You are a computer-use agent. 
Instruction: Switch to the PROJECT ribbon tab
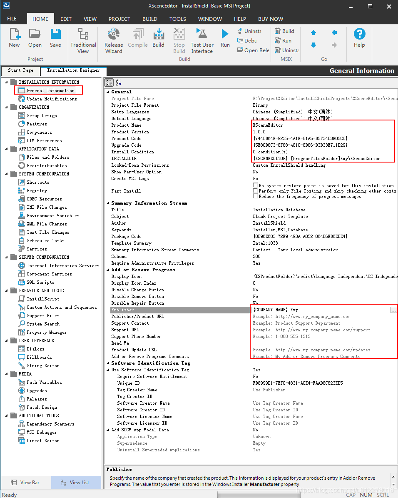click(119, 19)
